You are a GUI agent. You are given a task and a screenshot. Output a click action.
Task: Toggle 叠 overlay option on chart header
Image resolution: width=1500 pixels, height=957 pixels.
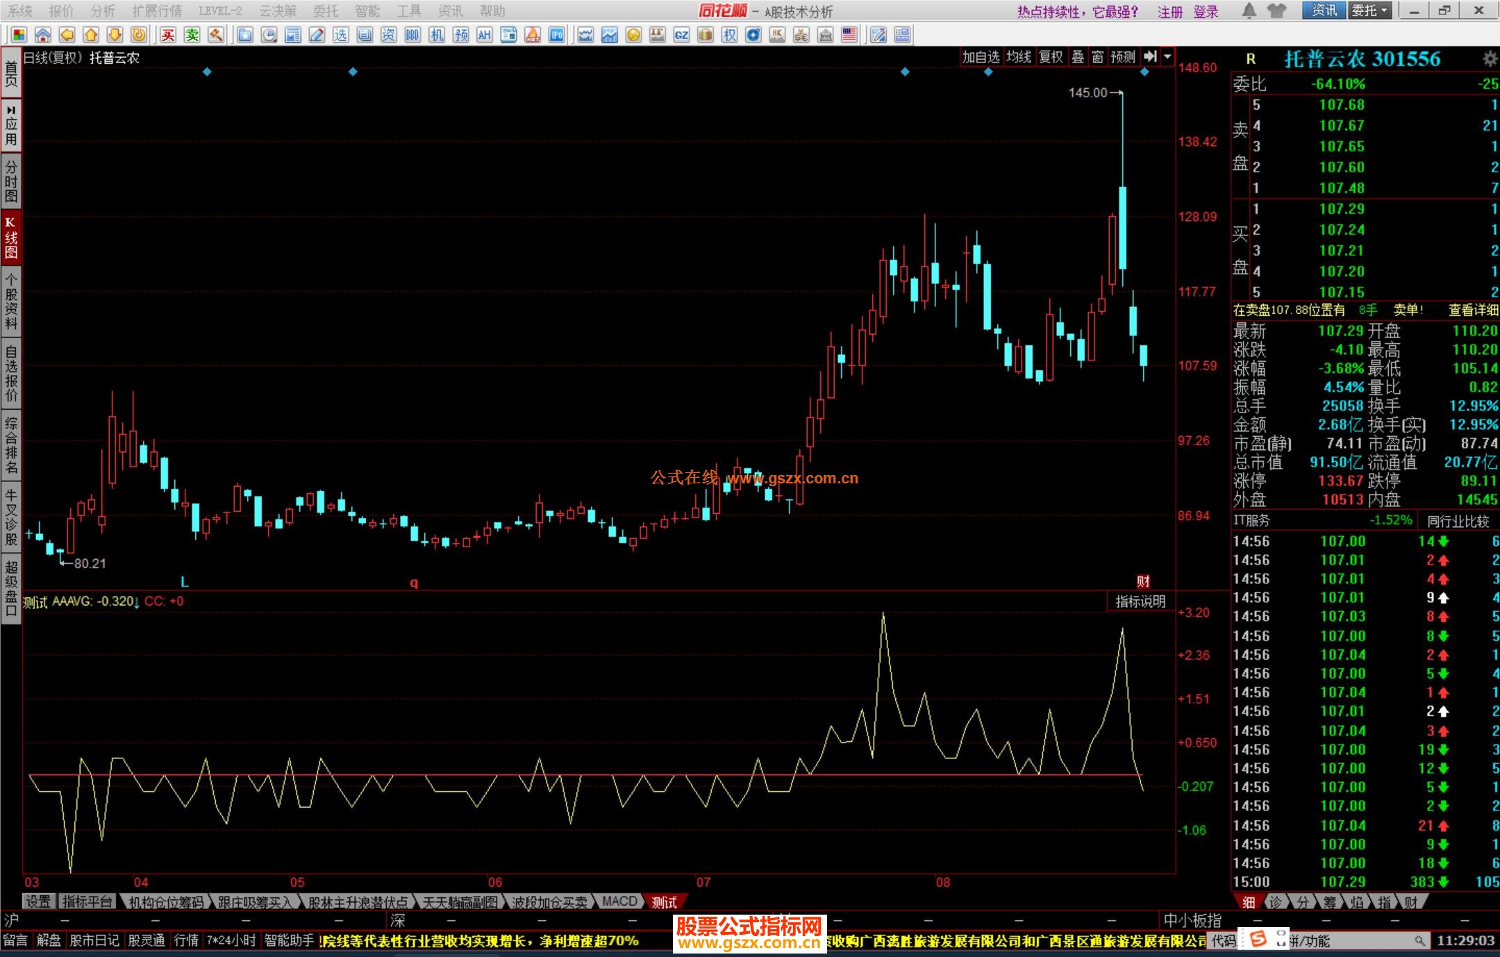(x=1078, y=57)
